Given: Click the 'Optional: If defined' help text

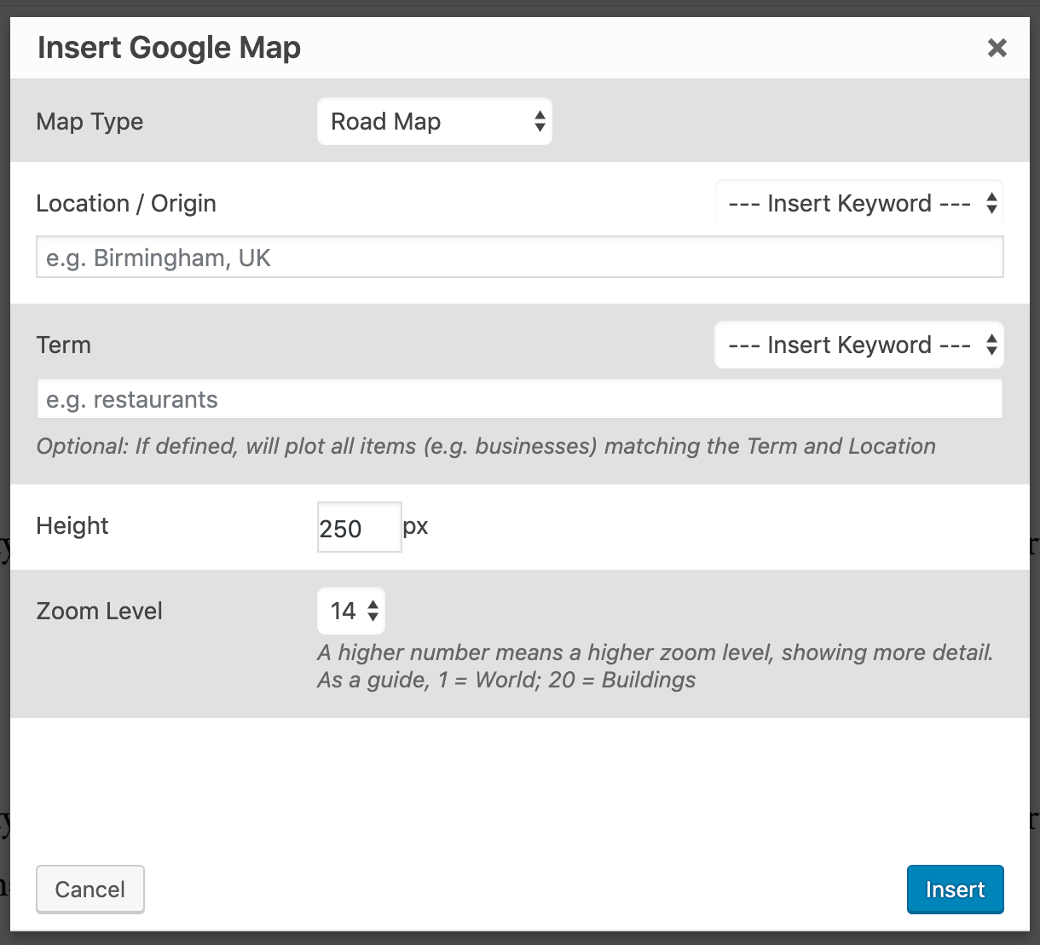Looking at the screenshot, I should pyautogui.click(x=486, y=446).
